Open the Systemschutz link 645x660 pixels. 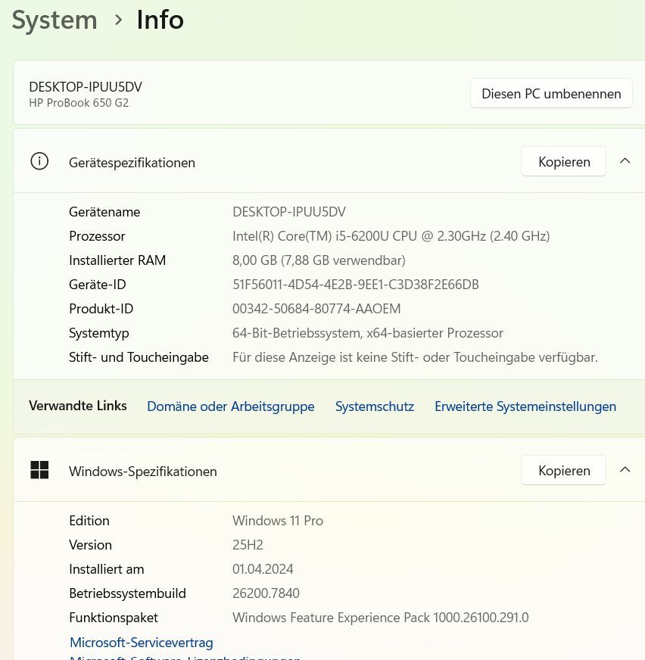[374, 406]
